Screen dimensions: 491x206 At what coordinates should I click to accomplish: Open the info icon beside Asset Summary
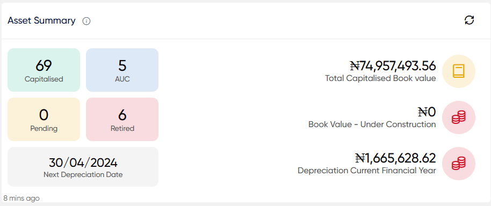click(x=86, y=21)
